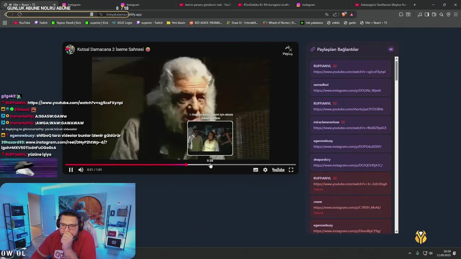
Task: Open the Brave VPN shield icon
Action: (448, 14)
